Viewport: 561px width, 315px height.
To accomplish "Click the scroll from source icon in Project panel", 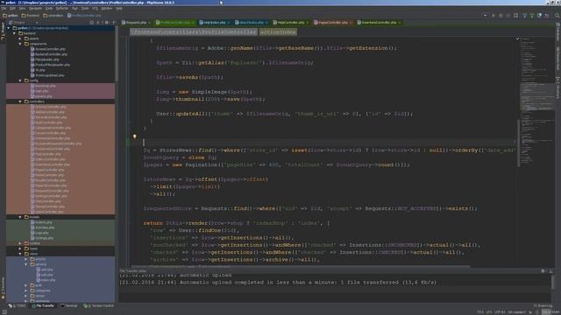I will 91,23.
